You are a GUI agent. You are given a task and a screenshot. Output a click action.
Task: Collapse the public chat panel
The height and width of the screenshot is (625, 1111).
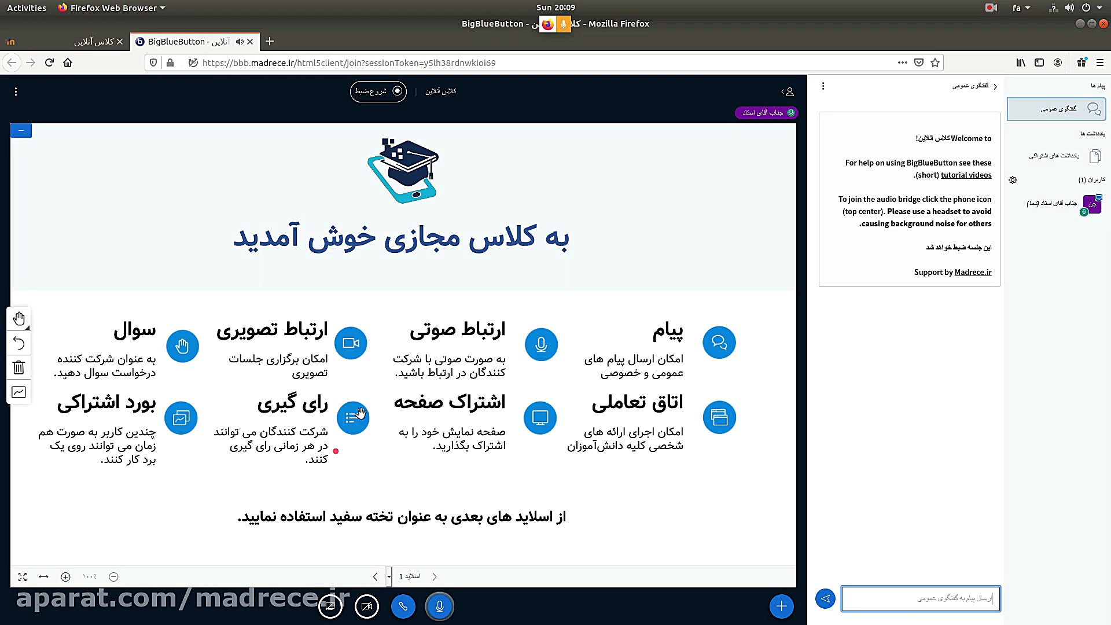click(995, 86)
